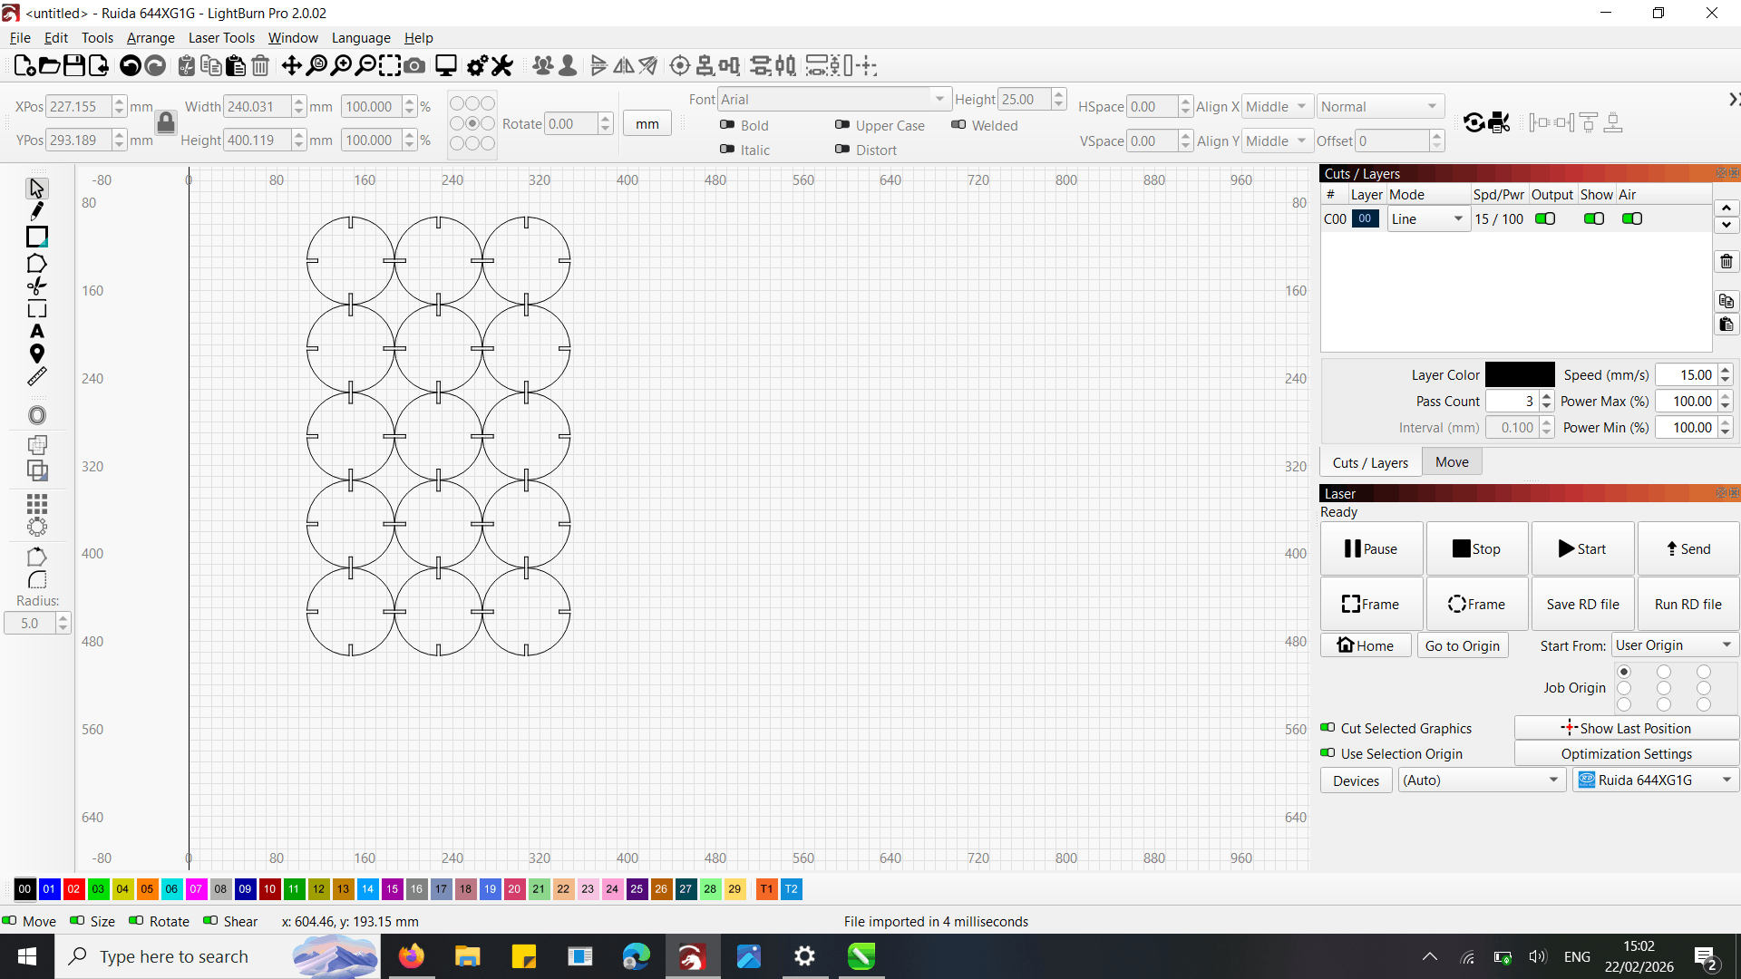Click the Optimization Settings button
The width and height of the screenshot is (1741, 979).
1626,754
